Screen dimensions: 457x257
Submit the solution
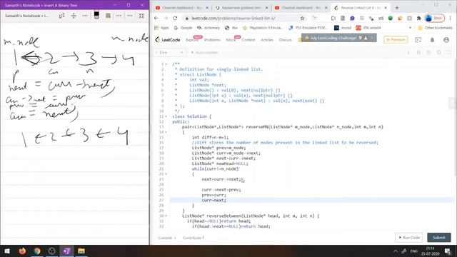click(x=439, y=238)
